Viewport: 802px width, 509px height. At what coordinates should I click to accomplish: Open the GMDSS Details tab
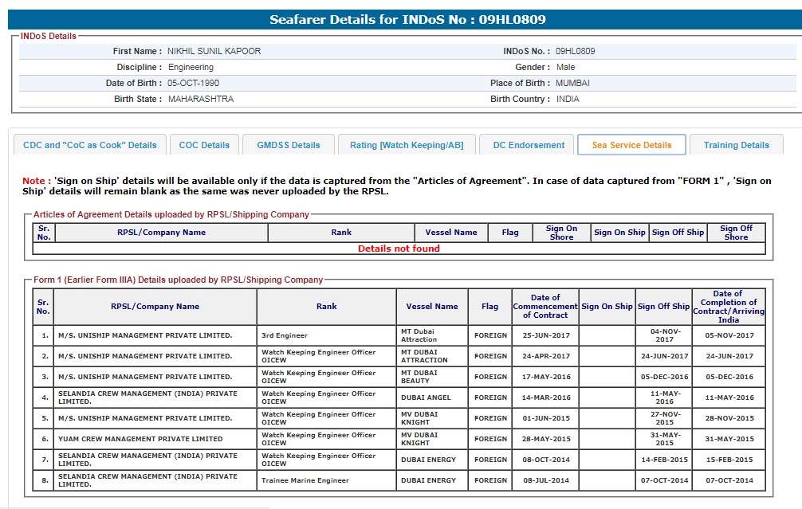pos(288,145)
